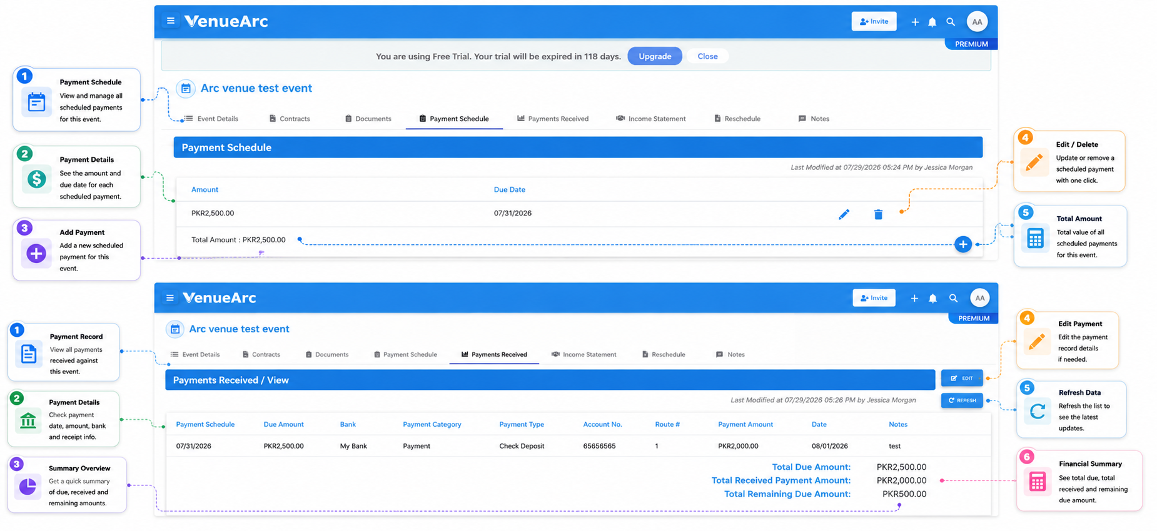This screenshot has height=531, width=1157.
Task: Click the VenueArc logo in the bottom header
Action: pos(219,298)
